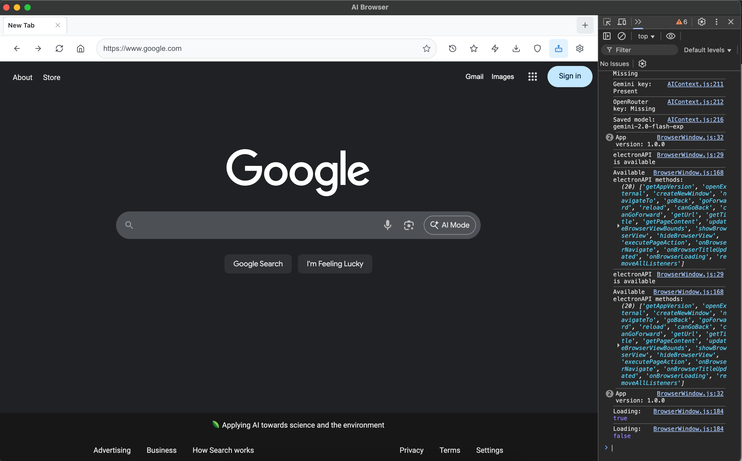Screen dimensions: 742x461
Task: Toggle the console sidebar panel
Action: [x=607, y=36]
